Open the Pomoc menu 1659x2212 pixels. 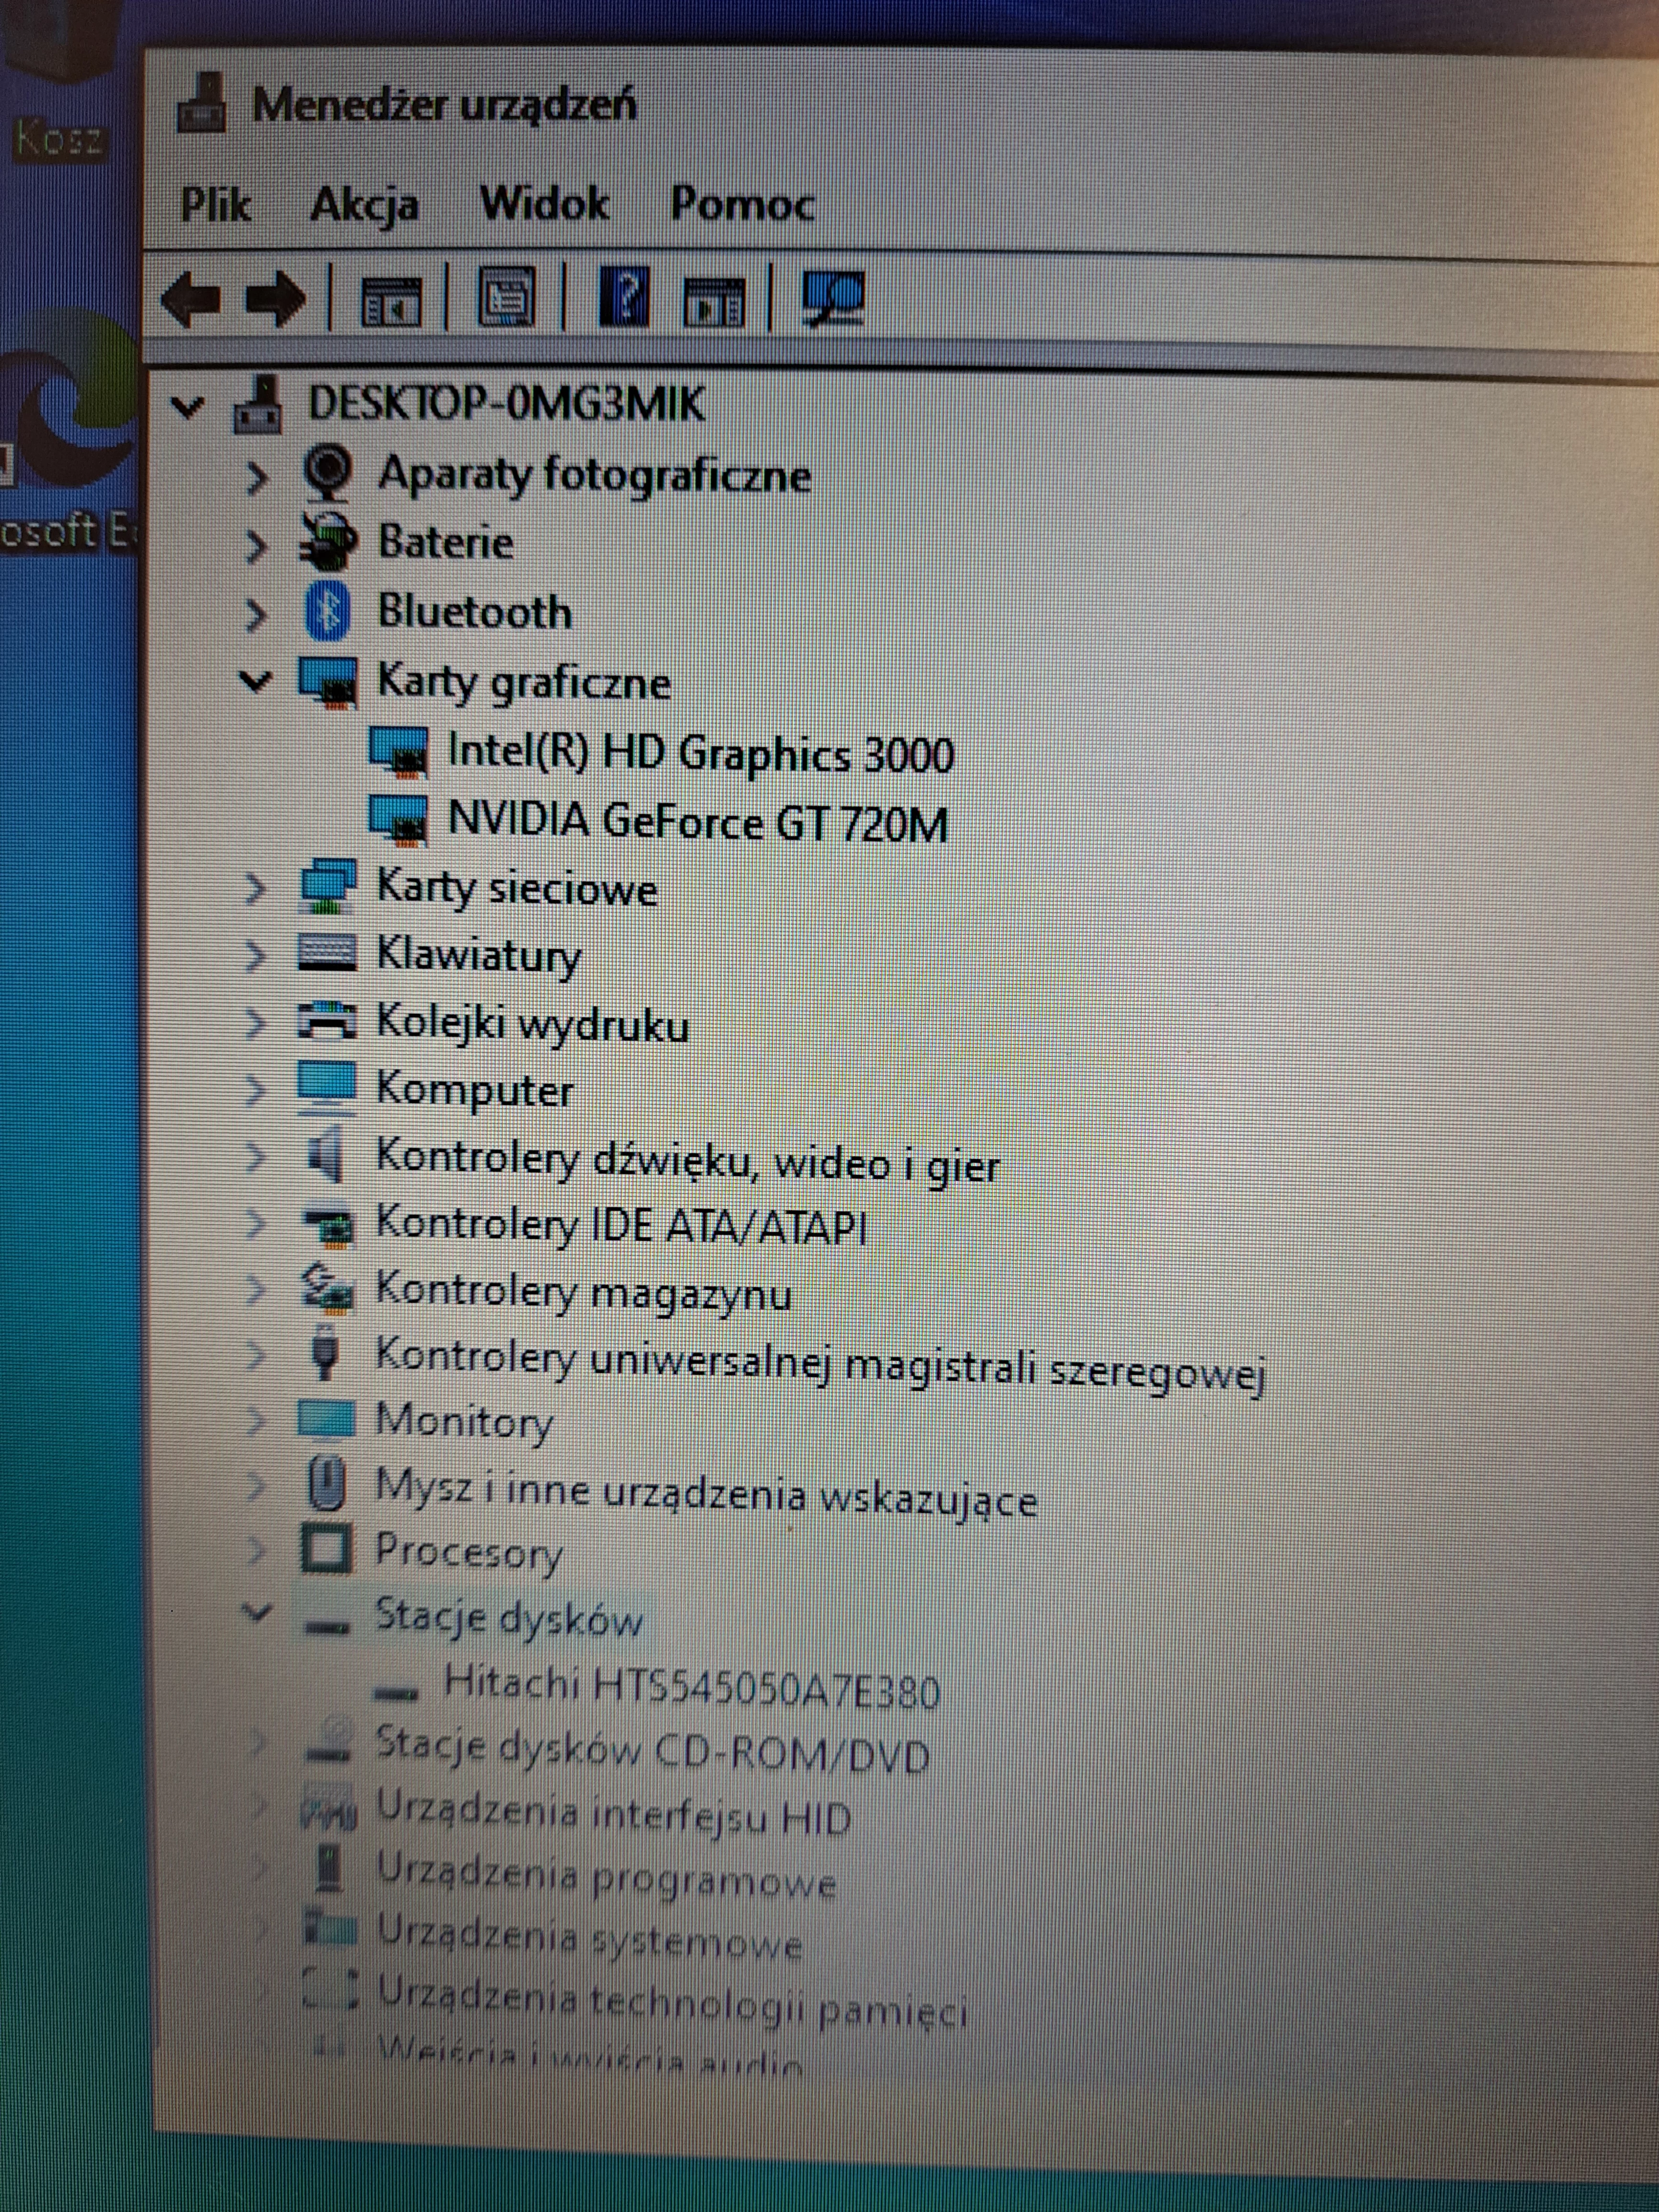(742, 204)
